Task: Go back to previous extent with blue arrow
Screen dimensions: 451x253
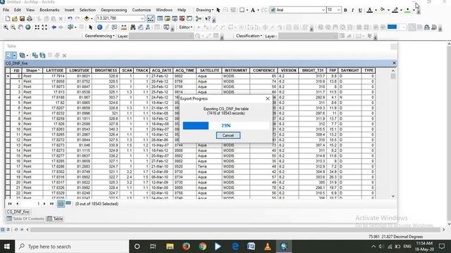Action: 54,27
